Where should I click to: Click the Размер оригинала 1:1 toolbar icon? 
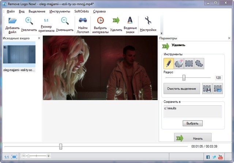(46, 21)
